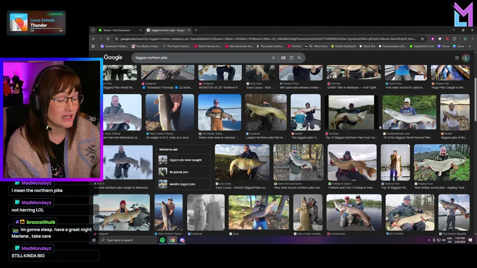Show hidden system tray icons chevron
This screenshot has height=268, width=477.
pos(429,240)
